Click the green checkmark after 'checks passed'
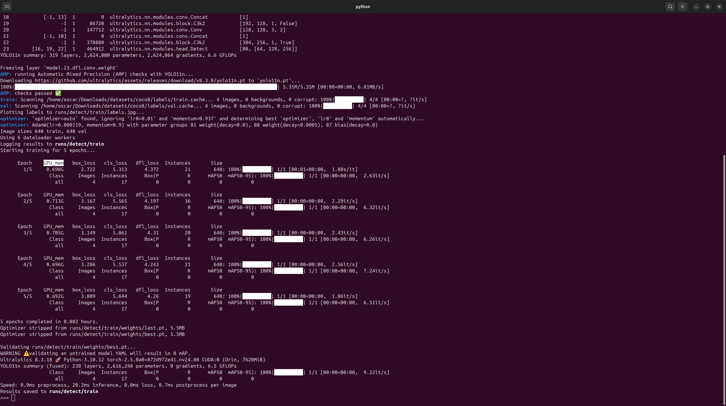This screenshot has height=406, width=726. pos(58,93)
